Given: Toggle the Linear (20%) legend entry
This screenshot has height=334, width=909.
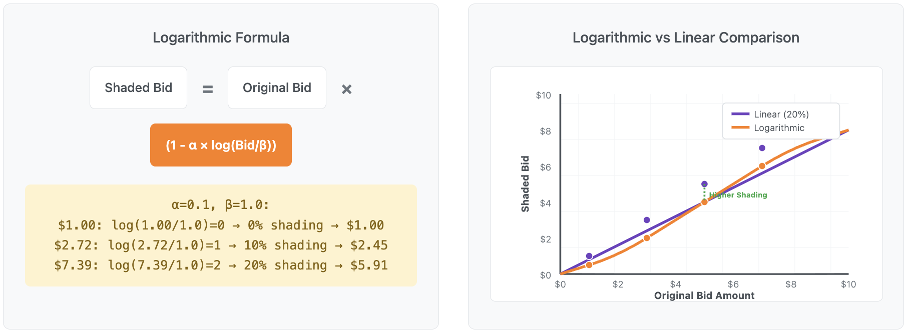Looking at the screenshot, I should (x=781, y=114).
